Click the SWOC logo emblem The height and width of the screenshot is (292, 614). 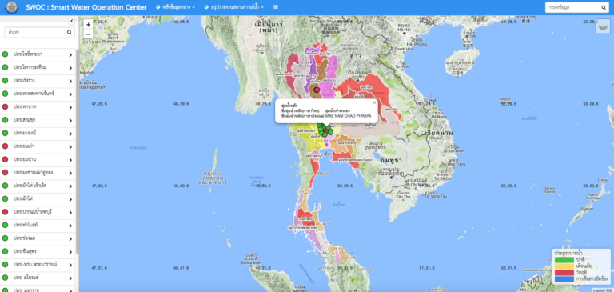pyautogui.click(x=11, y=7)
